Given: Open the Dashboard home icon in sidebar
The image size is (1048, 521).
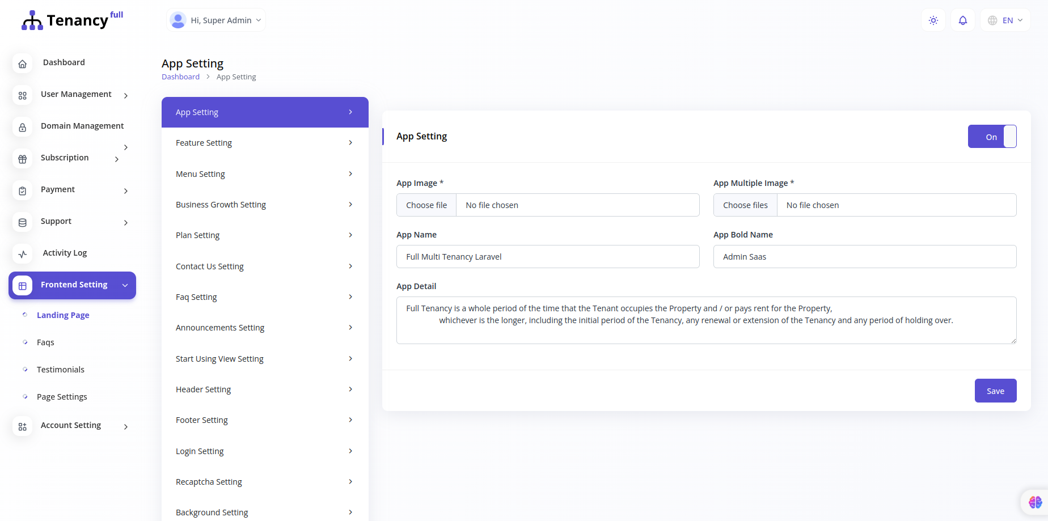Looking at the screenshot, I should tap(22, 63).
